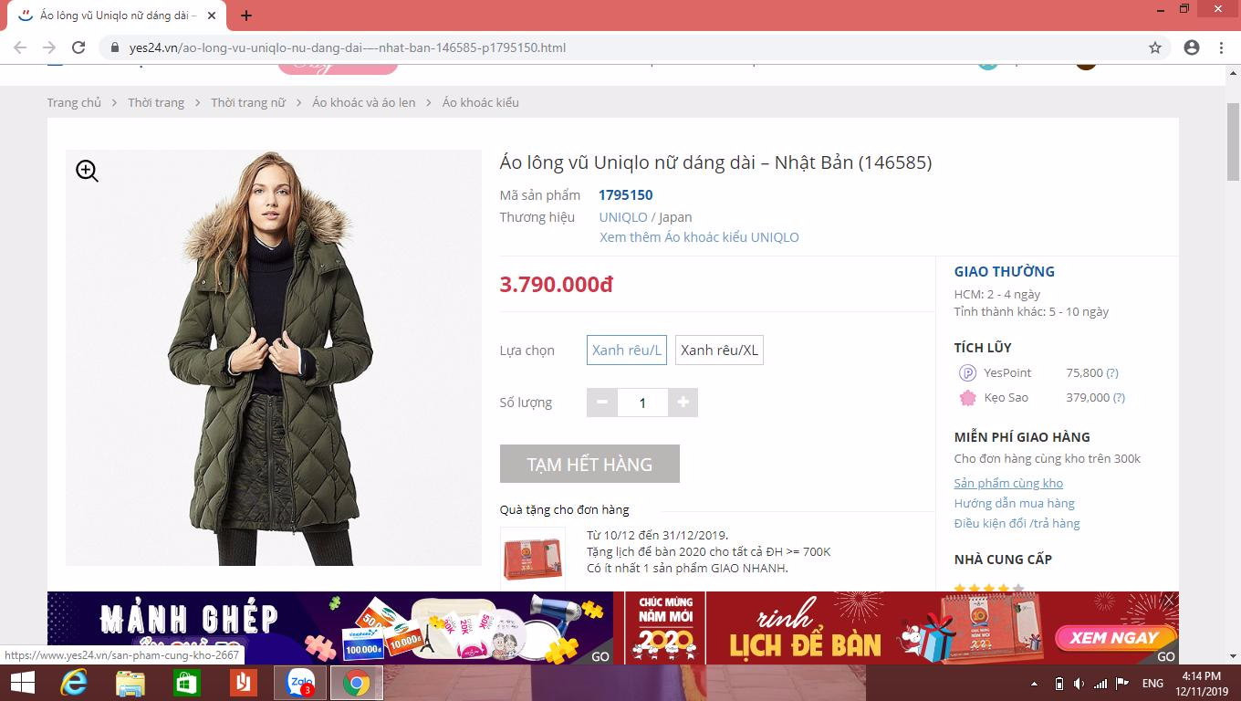Open Chrome's three-dot menu
The height and width of the screenshot is (701, 1241).
coord(1222,47)
